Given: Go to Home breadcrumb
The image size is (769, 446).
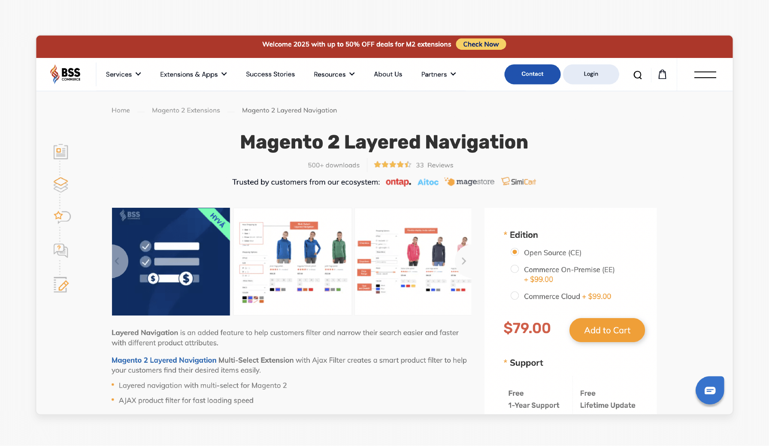Looking at the screenshot, I should click(121, 110).
